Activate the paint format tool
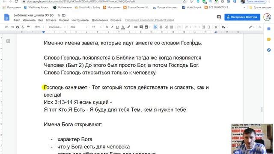274x154 pixels. 28,27
